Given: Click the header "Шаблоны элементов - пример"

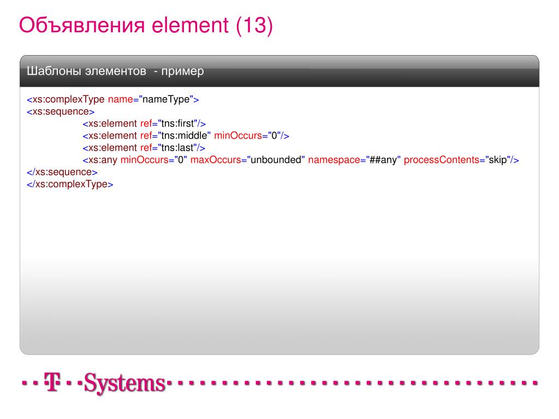Looking at the screenshot, I should click(x=115, y=71).
